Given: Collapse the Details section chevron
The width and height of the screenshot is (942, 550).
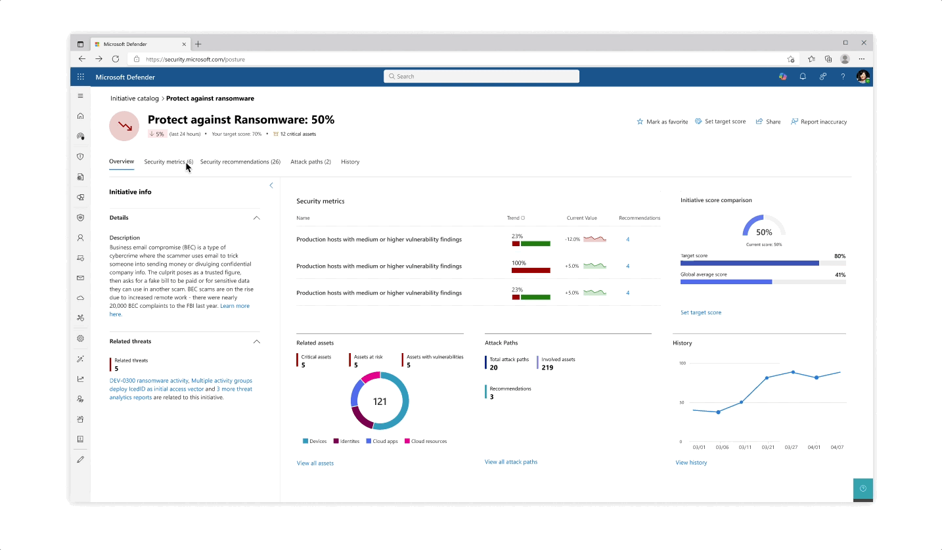Looking at the screenshot, I should click(x=256, y=218).
